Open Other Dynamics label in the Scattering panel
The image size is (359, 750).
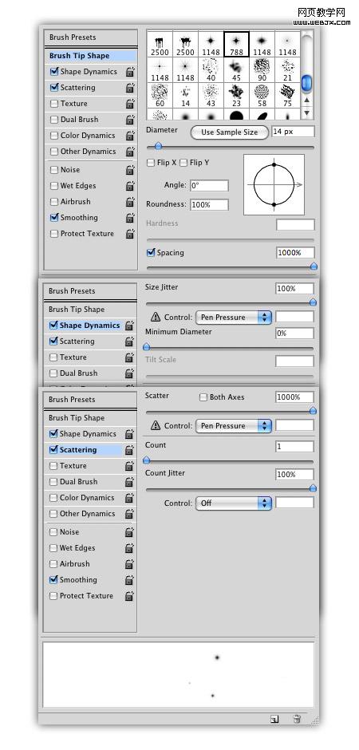tap(88, 514)
